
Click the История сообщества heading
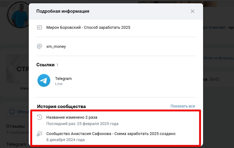coord(61,107)
